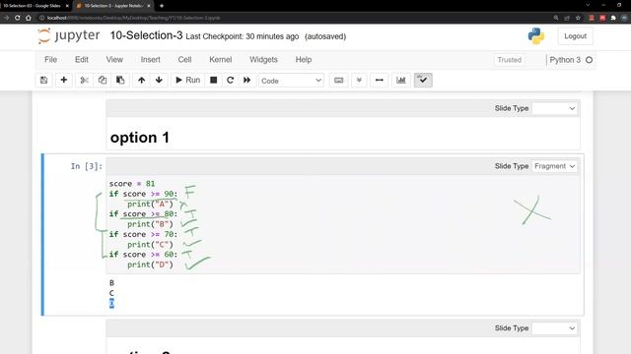The image size is (631, 354).
Task: Open Slide Type dropdown below the output cell
Action: coord(554,328)
